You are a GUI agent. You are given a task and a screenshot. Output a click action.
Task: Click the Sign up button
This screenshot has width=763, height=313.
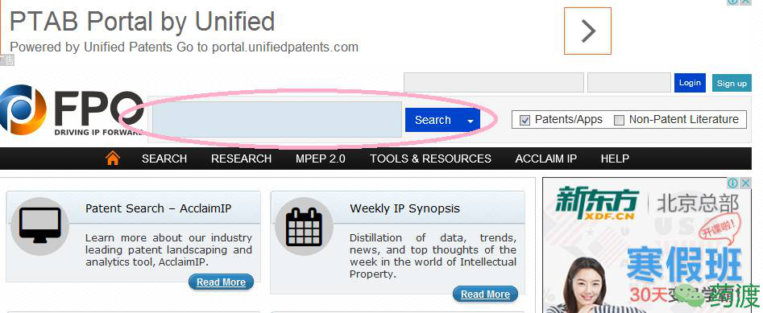coord(732,83)
